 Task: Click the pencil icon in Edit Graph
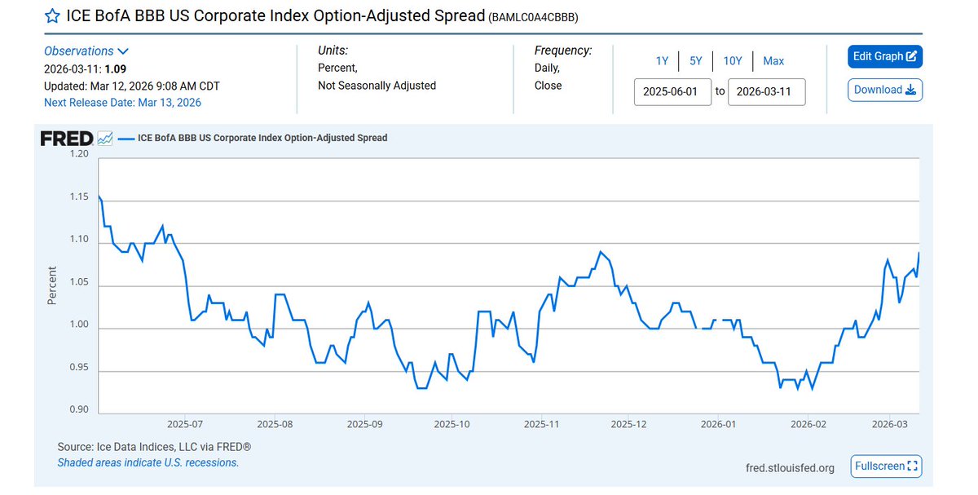point(912,56)
